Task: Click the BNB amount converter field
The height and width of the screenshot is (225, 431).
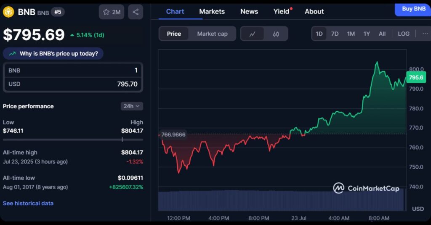Action: click(x=73, y=71)
